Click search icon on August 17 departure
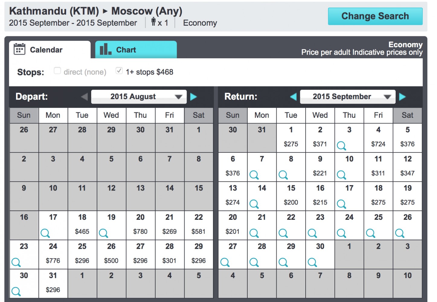Image resolution: width=437 pixels, height=302 pixels. pyautogui.click(x=45, y=233)
